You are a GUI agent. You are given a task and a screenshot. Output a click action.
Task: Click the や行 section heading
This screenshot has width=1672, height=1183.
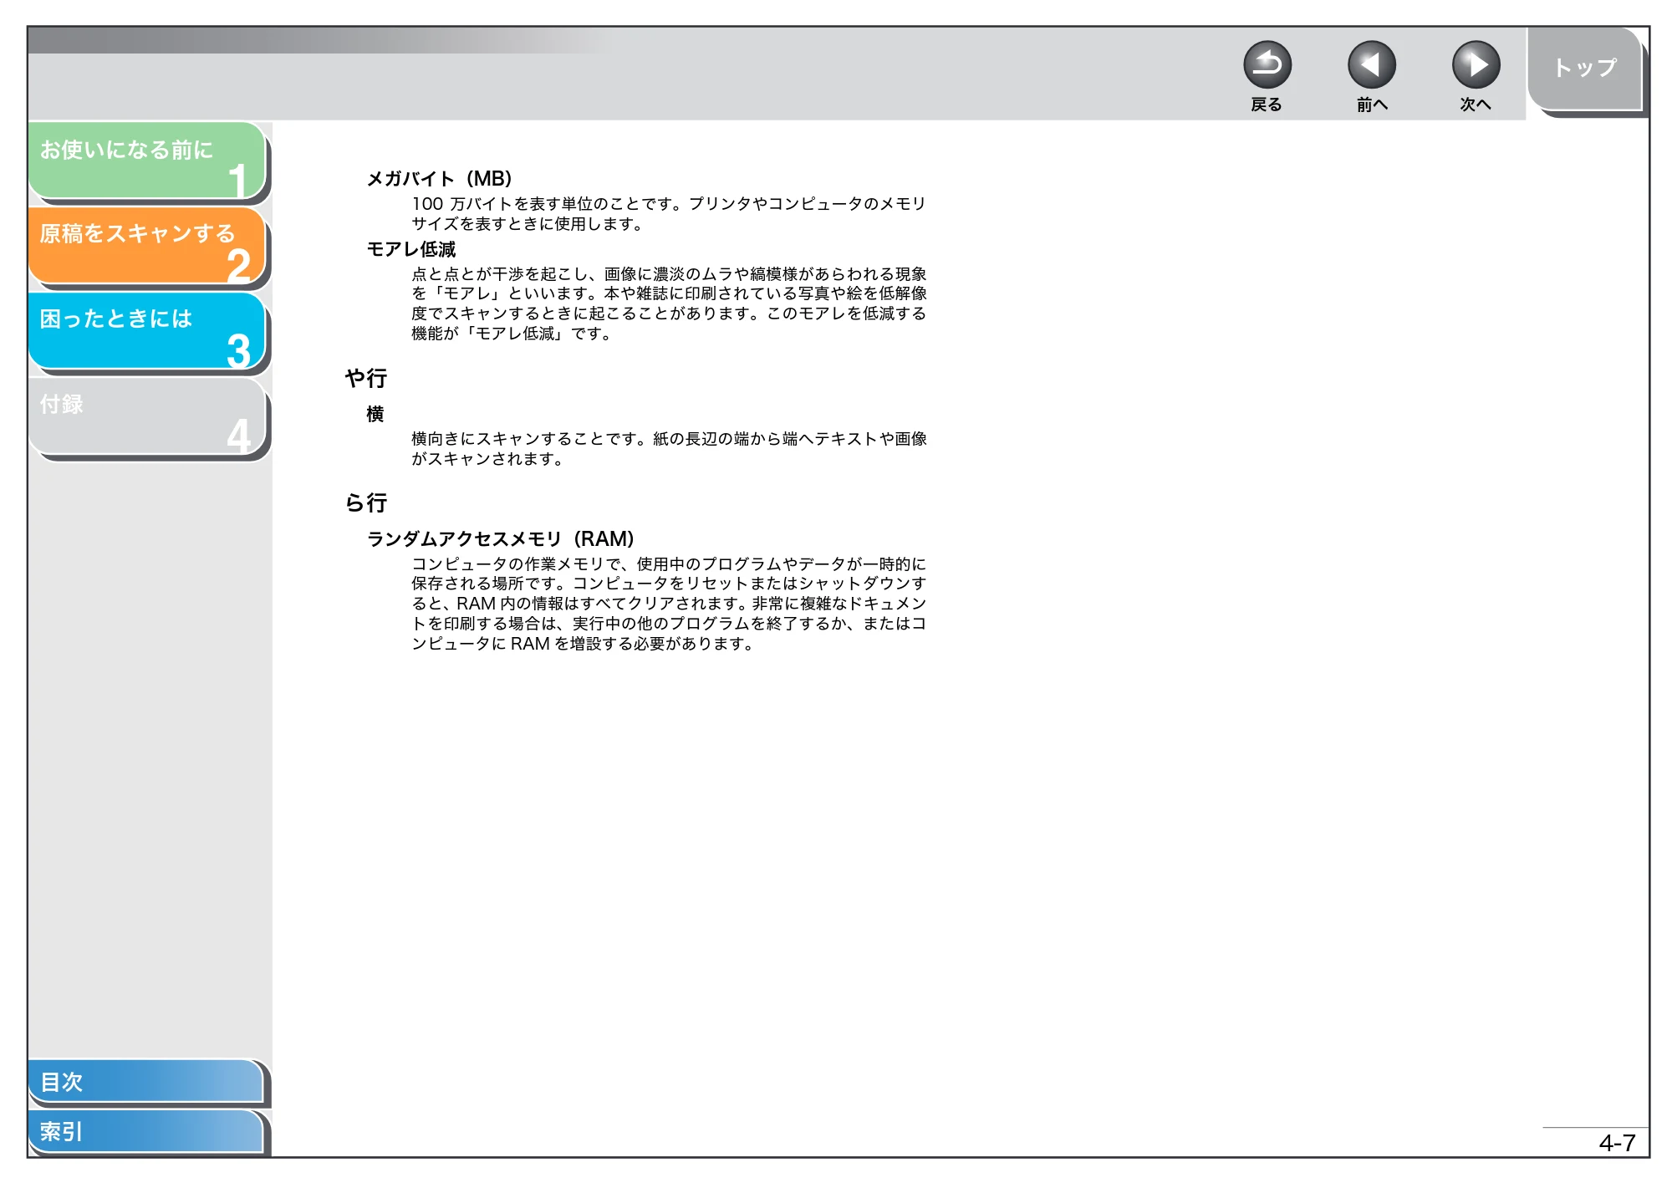[x=366, y=379]
